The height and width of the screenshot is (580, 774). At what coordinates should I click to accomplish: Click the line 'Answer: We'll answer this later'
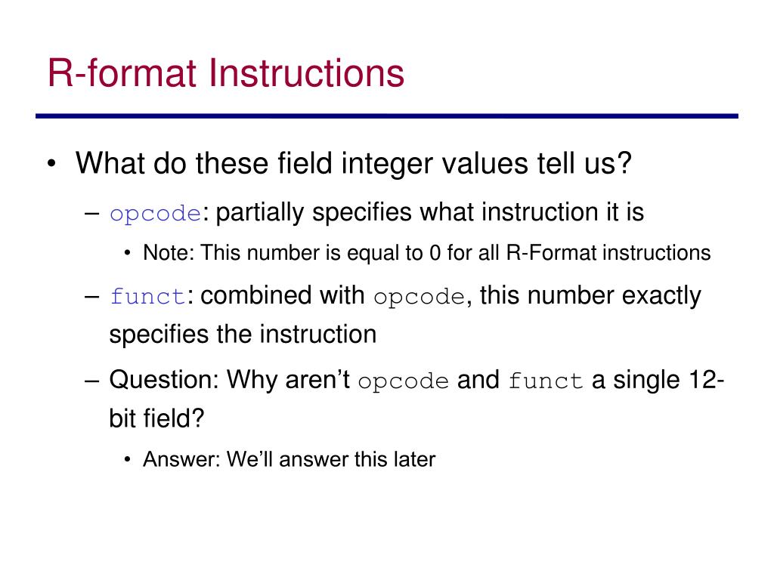point(289,459)
